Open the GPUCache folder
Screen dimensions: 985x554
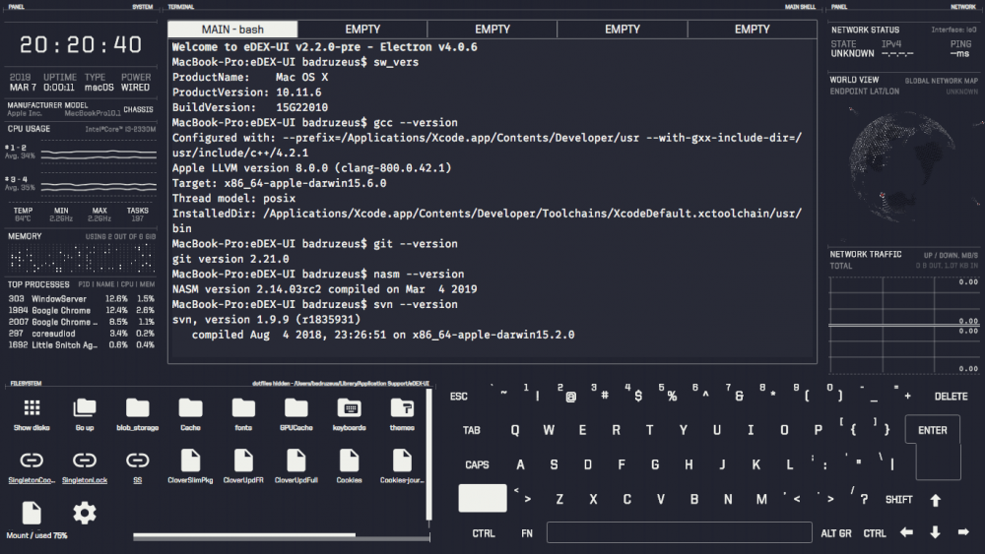coord(295,408)
